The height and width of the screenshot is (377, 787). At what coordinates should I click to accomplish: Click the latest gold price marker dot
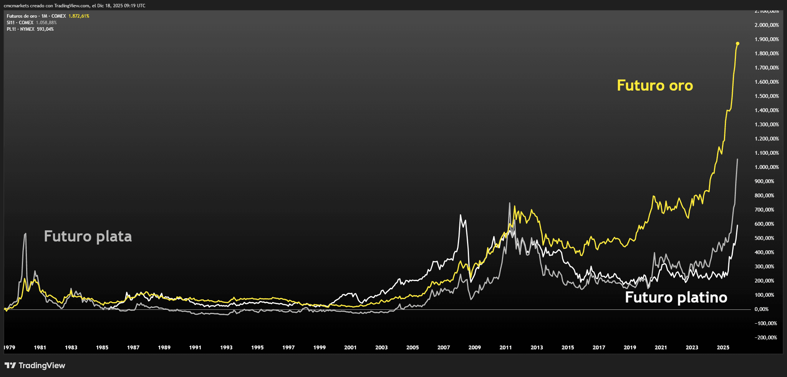click(x=737, y=43)
